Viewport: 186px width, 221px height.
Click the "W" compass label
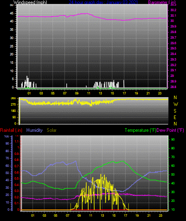176,104
